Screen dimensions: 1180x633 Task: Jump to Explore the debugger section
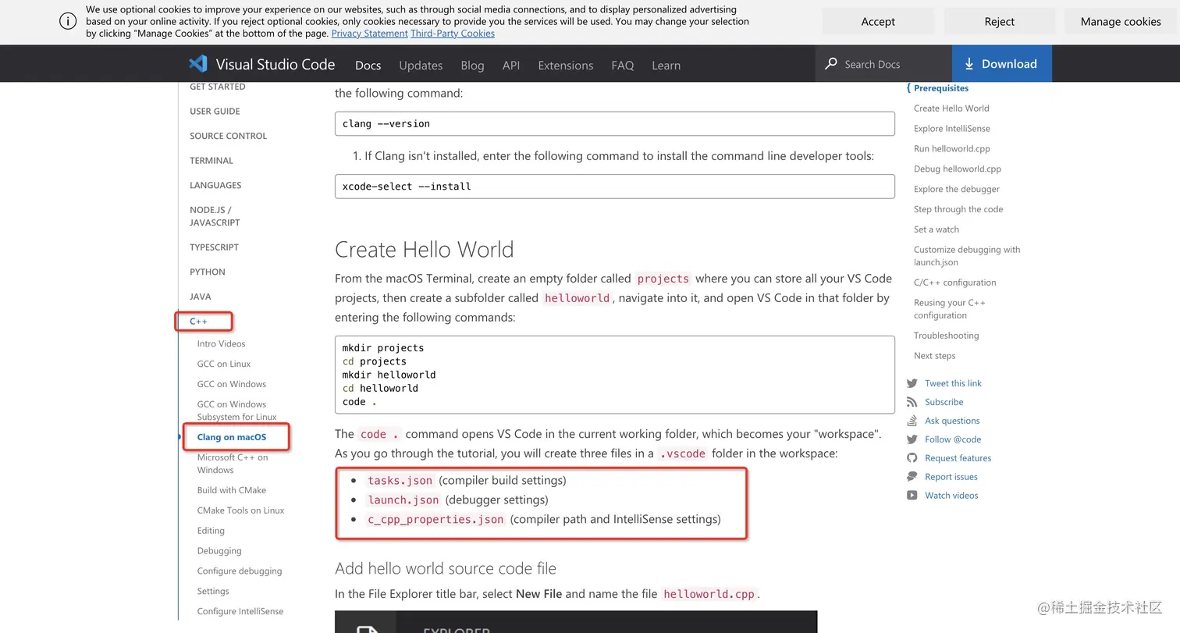957,190
